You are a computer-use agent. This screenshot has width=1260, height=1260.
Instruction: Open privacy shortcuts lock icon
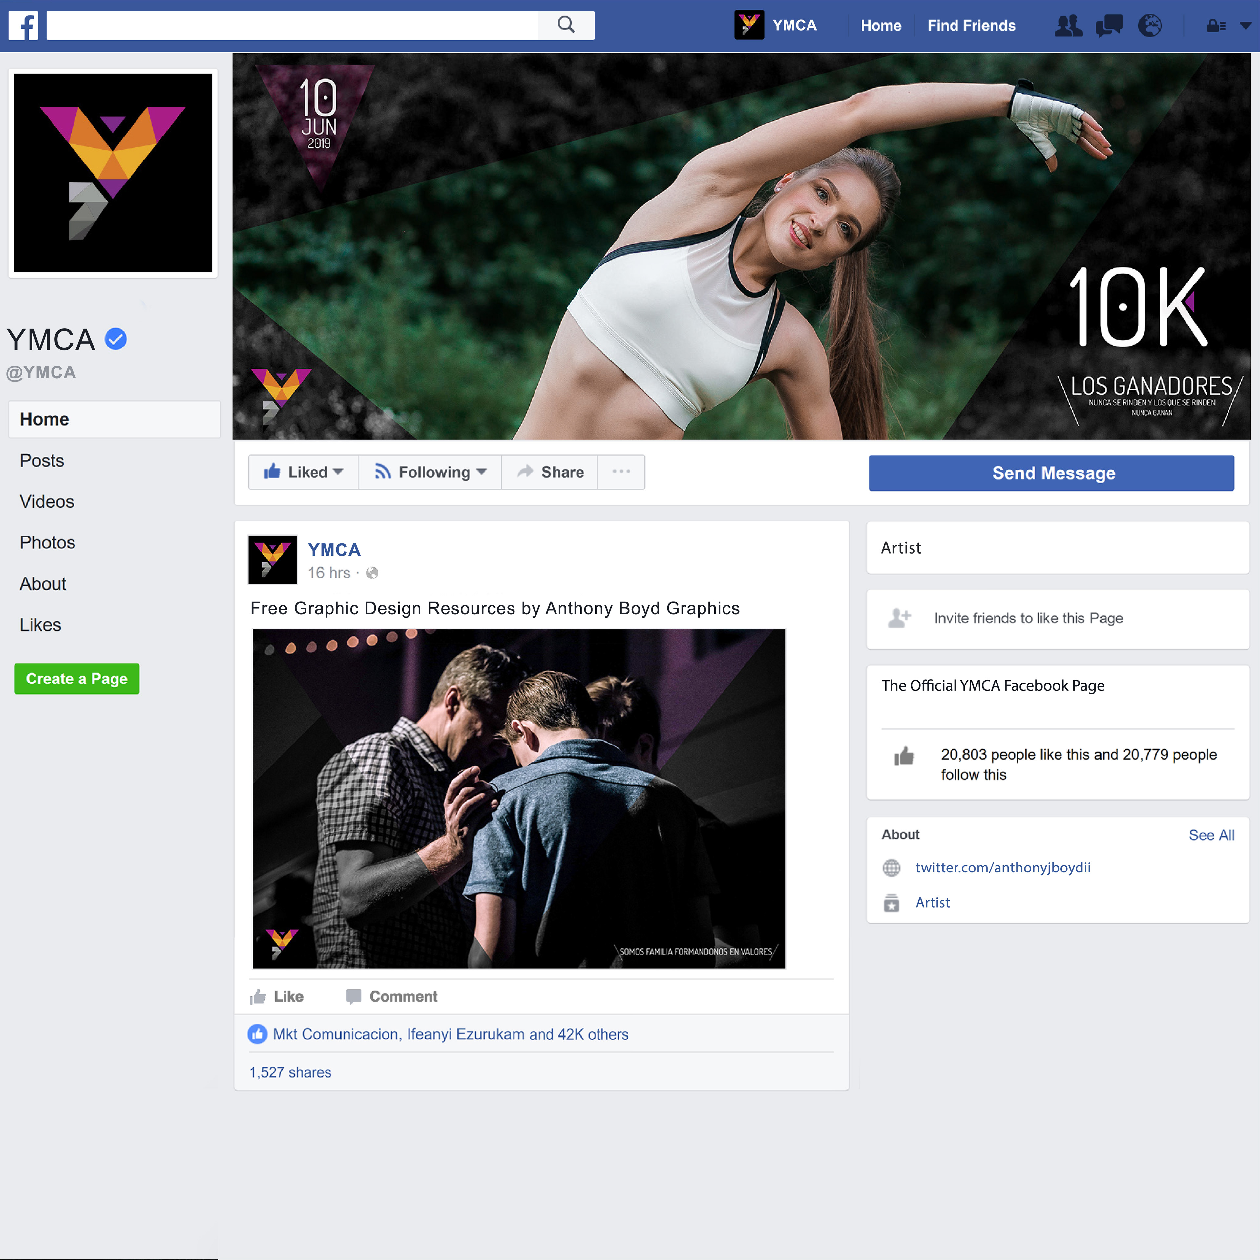tap(1216, 26)
